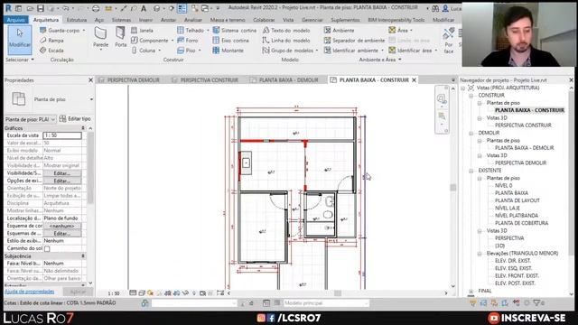Select the Ambiente room tool

coord(340,31)
